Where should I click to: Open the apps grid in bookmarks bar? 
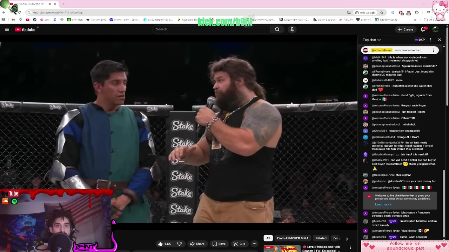click(x=4, y=20)
